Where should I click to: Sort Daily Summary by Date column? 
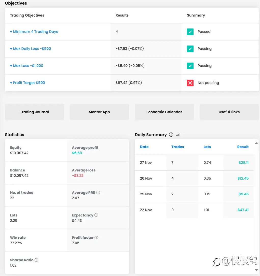(144, 147)
